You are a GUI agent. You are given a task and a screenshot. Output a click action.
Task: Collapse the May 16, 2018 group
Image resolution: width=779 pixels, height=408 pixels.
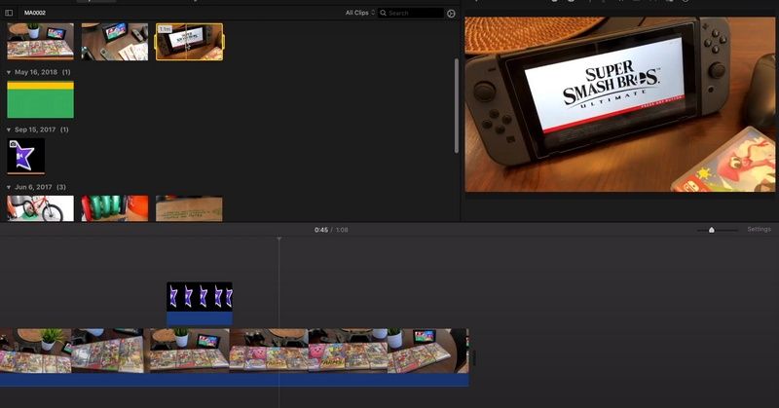click(x=9, y=73)
